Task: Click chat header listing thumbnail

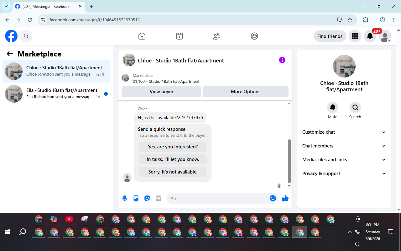Action: point(129,60)
